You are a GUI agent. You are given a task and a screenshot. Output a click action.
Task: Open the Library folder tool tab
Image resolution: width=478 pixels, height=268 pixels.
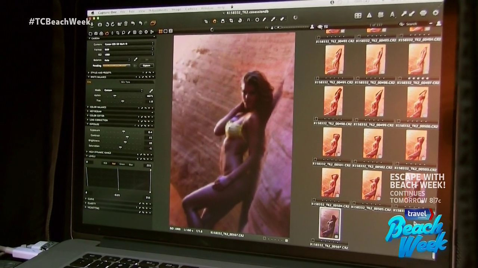90,33
